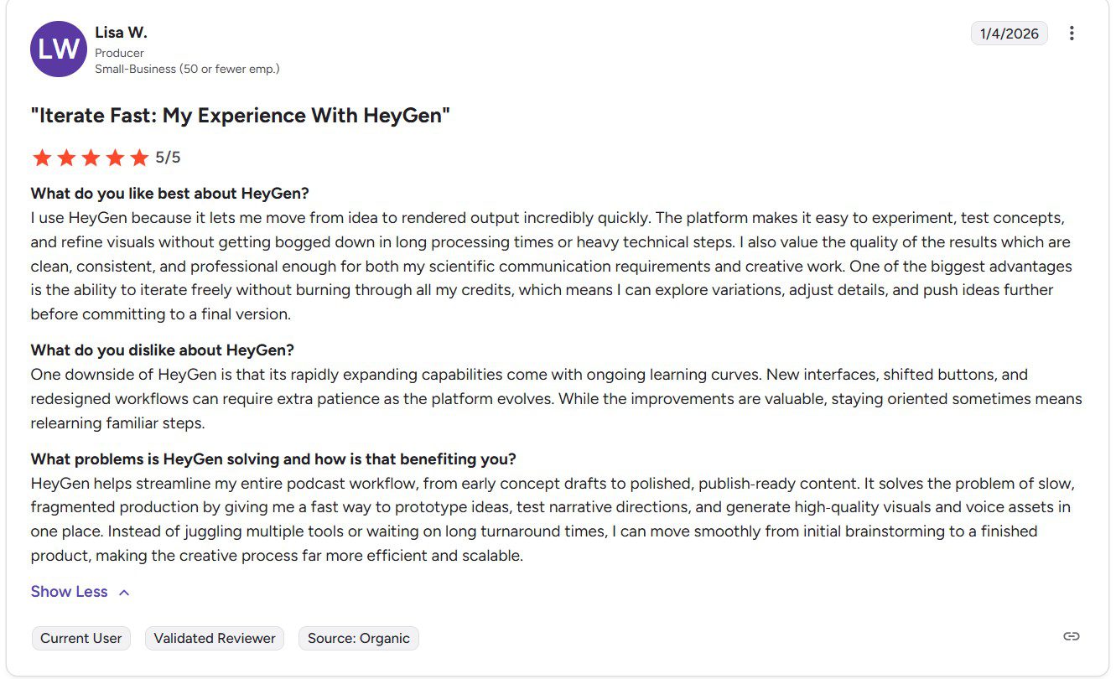Click the up chevron beside Show Less
Viewport: 1116px width, 679px height.
pos(124,593)
